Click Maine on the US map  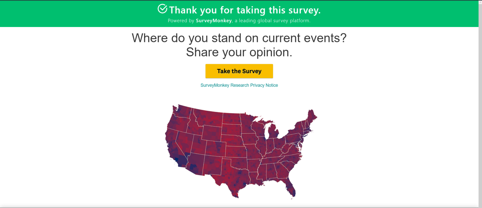click(x=311, y=117)
